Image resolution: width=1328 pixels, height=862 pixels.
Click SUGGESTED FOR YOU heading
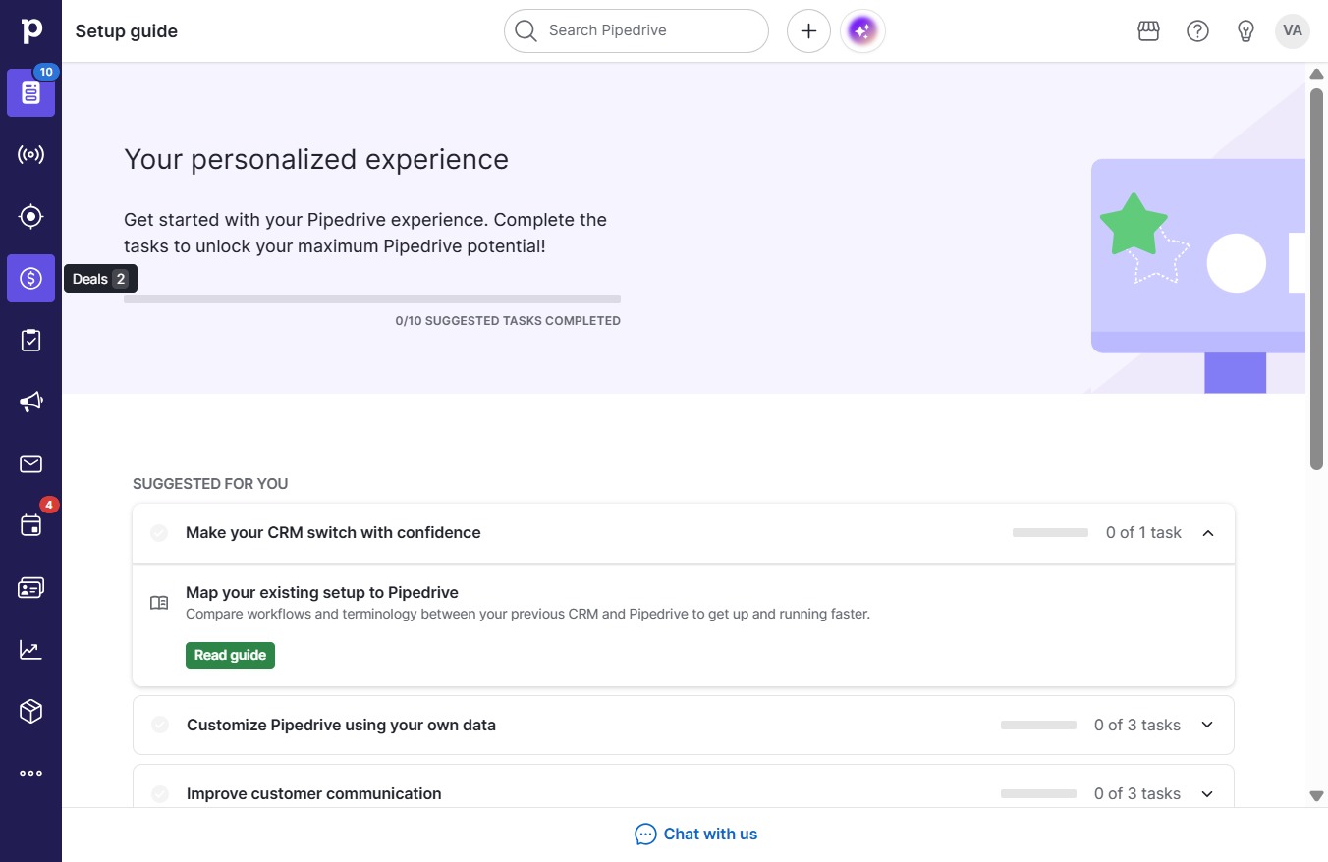(210, 484)
